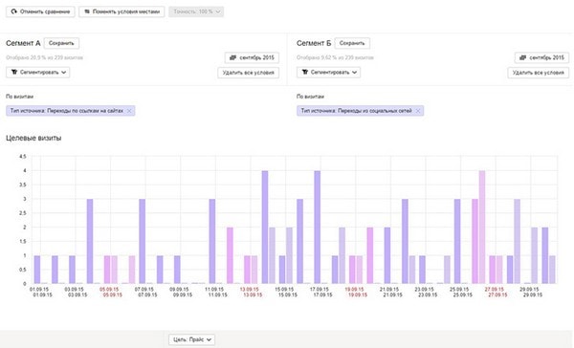Expand Сегментировать dropdown for Segment Б
574x348 pixels.
[329, 72]
